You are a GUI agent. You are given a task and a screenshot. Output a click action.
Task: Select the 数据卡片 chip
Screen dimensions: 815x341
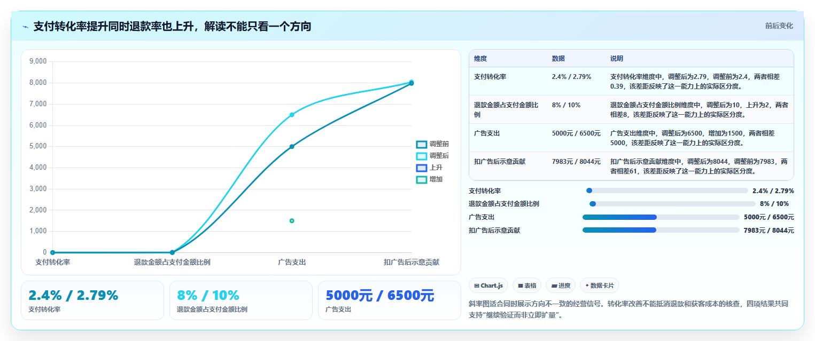pos(600,286)
